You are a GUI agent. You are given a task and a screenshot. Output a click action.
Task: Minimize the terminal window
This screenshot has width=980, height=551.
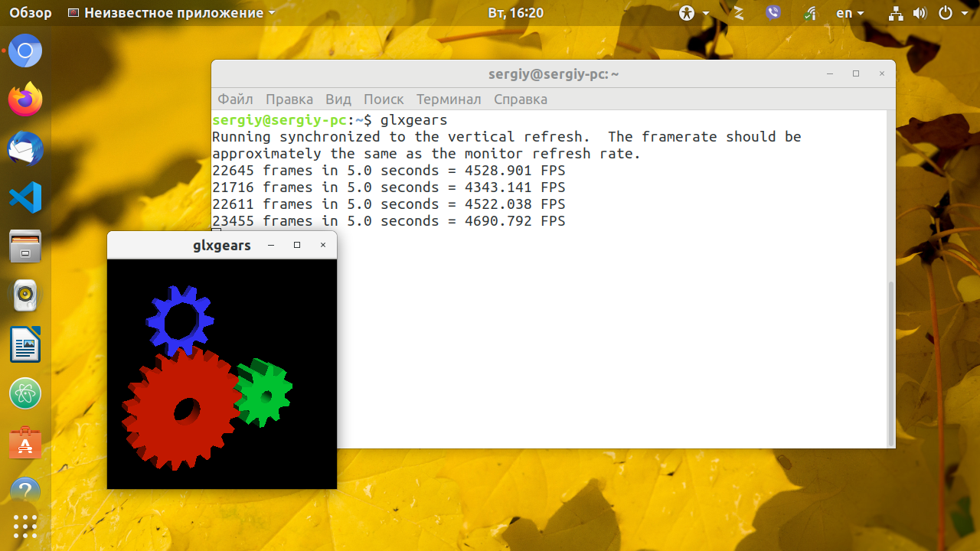(830, 74)
